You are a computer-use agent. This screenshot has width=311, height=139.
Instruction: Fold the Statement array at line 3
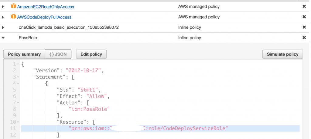tap(18, 77)
